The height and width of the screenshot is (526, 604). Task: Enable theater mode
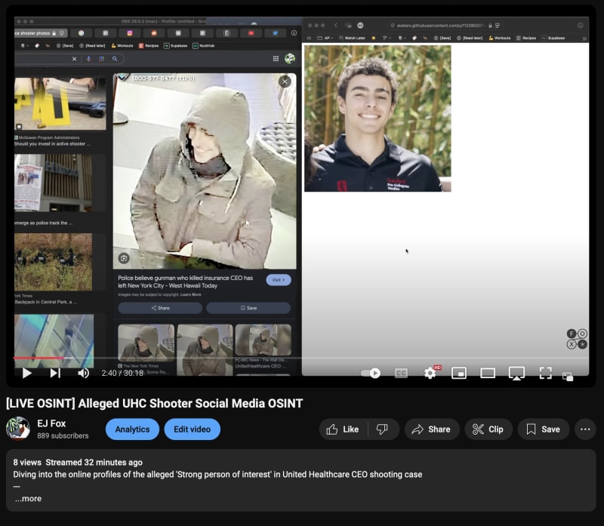click(488, 373)
